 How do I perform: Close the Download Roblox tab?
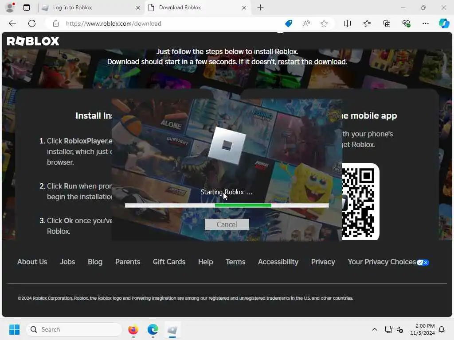(244, 8)
